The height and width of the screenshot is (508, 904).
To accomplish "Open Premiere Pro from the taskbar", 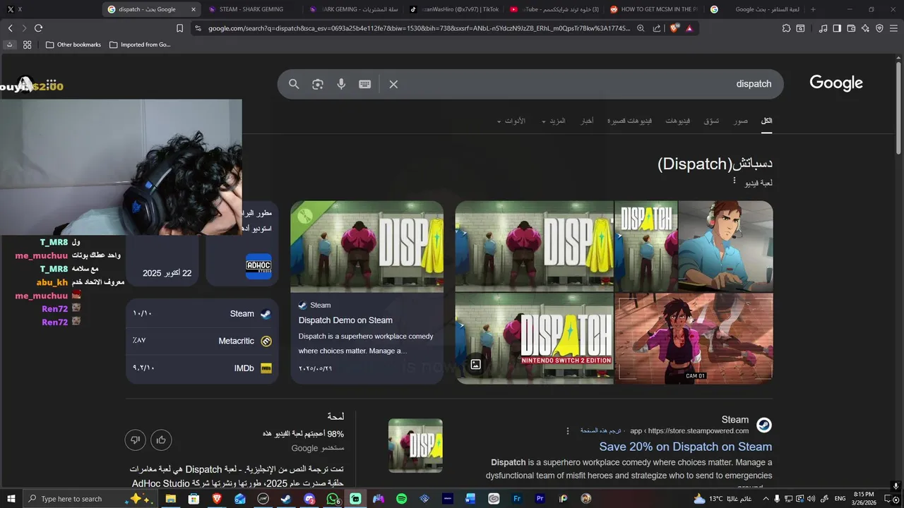I will tap(540, 499).
